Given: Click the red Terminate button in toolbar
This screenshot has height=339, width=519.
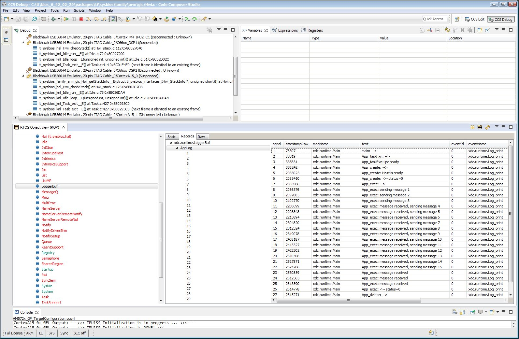Looking at the screenshot, I should tap(81, 19).
